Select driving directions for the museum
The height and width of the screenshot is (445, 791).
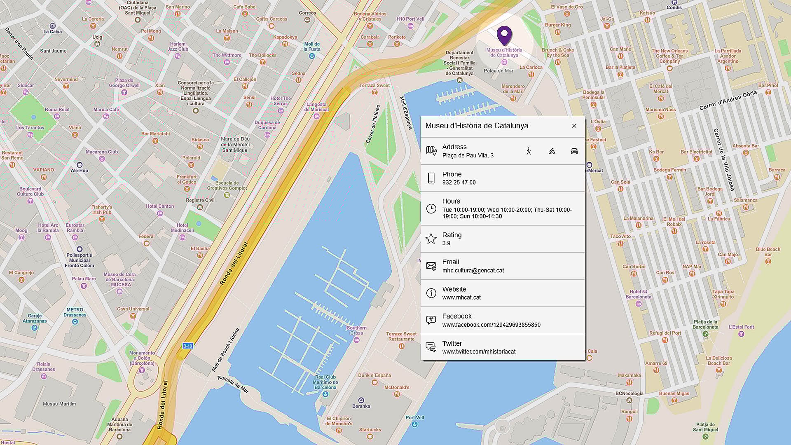pos(574,151)
